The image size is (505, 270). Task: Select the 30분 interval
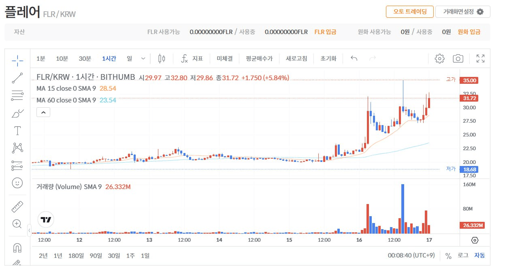tap(85, 59)
